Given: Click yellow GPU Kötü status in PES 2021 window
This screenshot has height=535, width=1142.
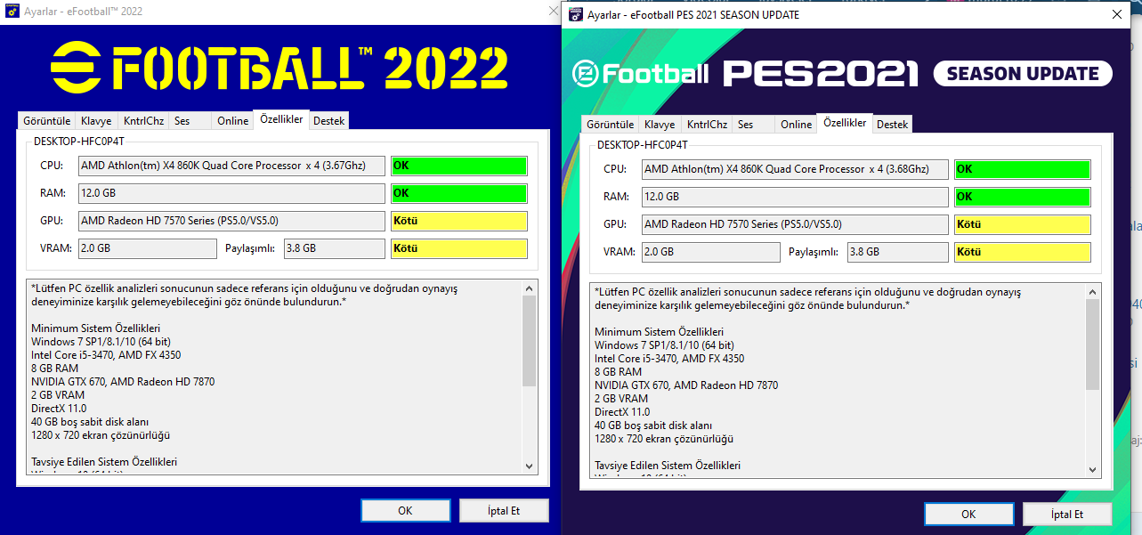Looking at the screenshot, I should pyautogui.click(x=1023, y=224).
